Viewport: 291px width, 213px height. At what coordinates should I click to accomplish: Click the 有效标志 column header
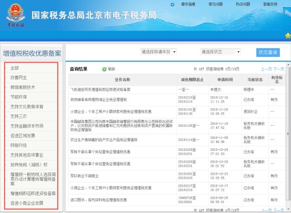pyautogui.click(x=277, y=80)
